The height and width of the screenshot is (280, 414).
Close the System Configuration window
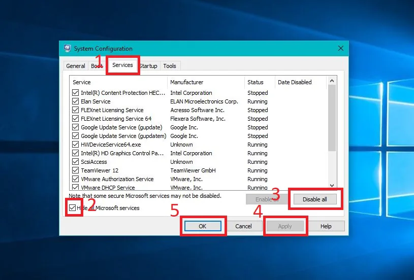coord(341,48)
